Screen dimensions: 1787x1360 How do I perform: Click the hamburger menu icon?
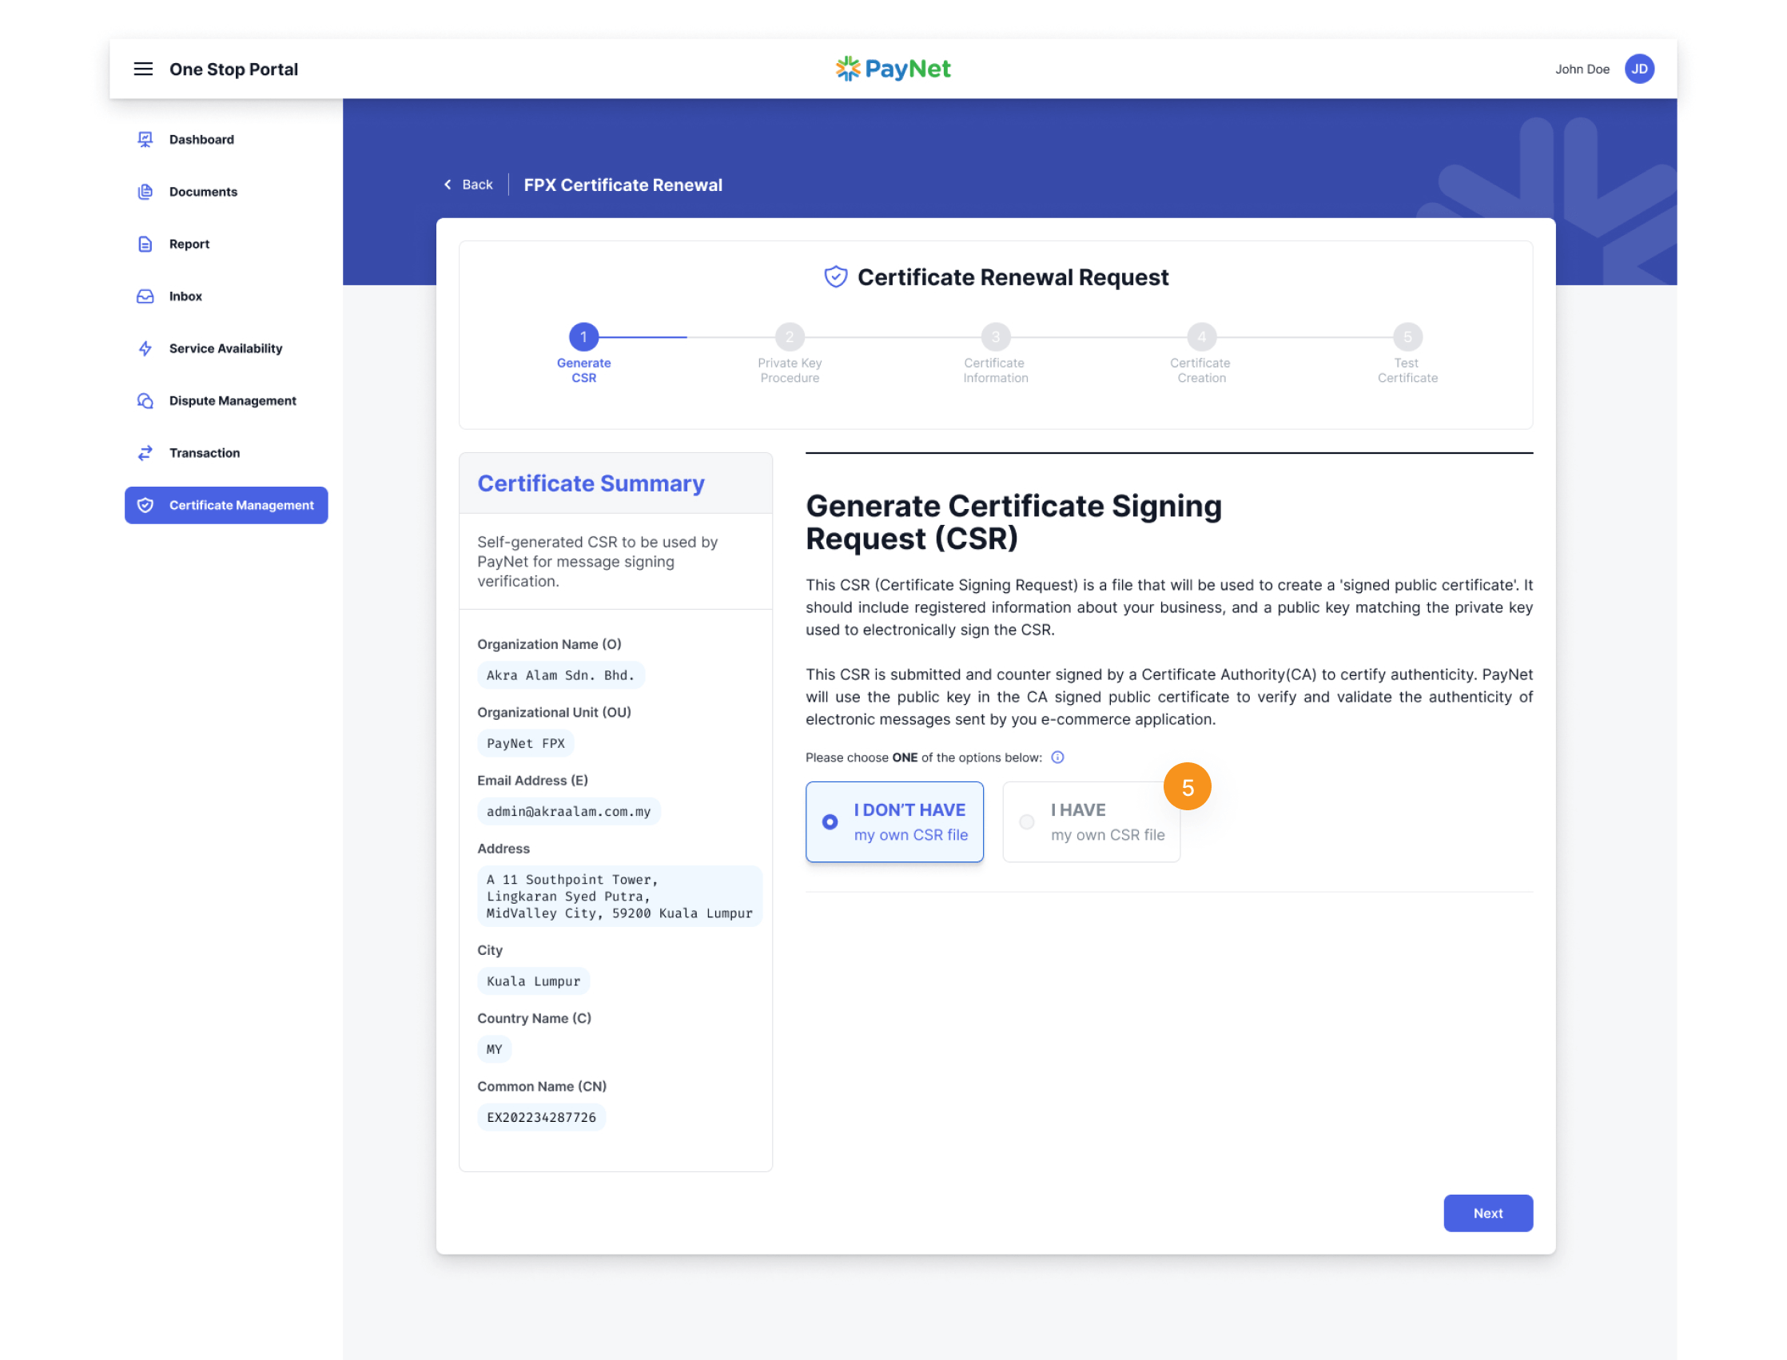tap(143, 67)
